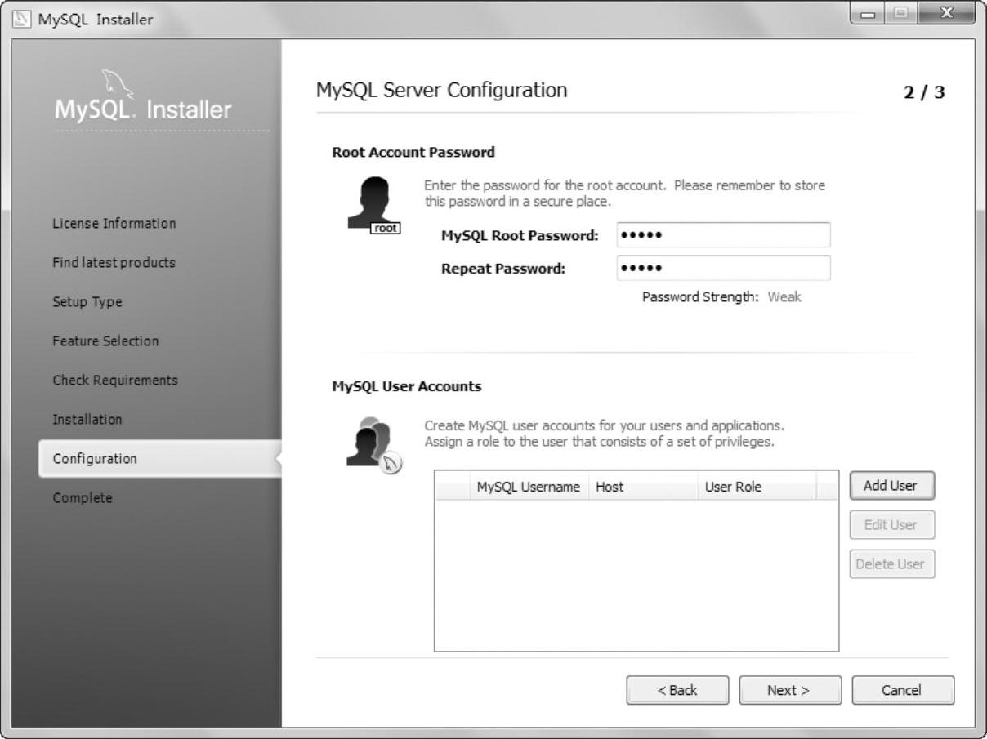Click inside the MySQL Root Password field
Screen dimensions: 987x739
(722, 235)
